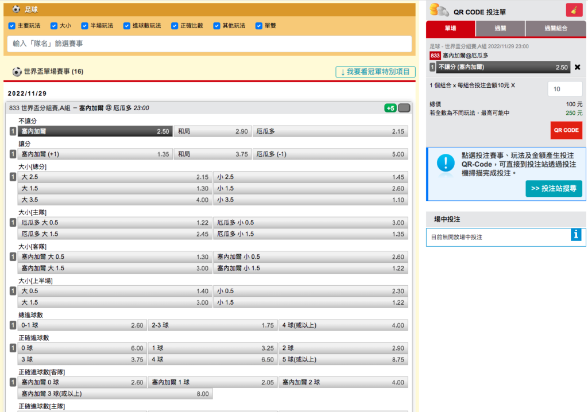Collapse match 833 using the gray toggle
The height and width of the screenshot is (412, 588).
coord(404,108)
